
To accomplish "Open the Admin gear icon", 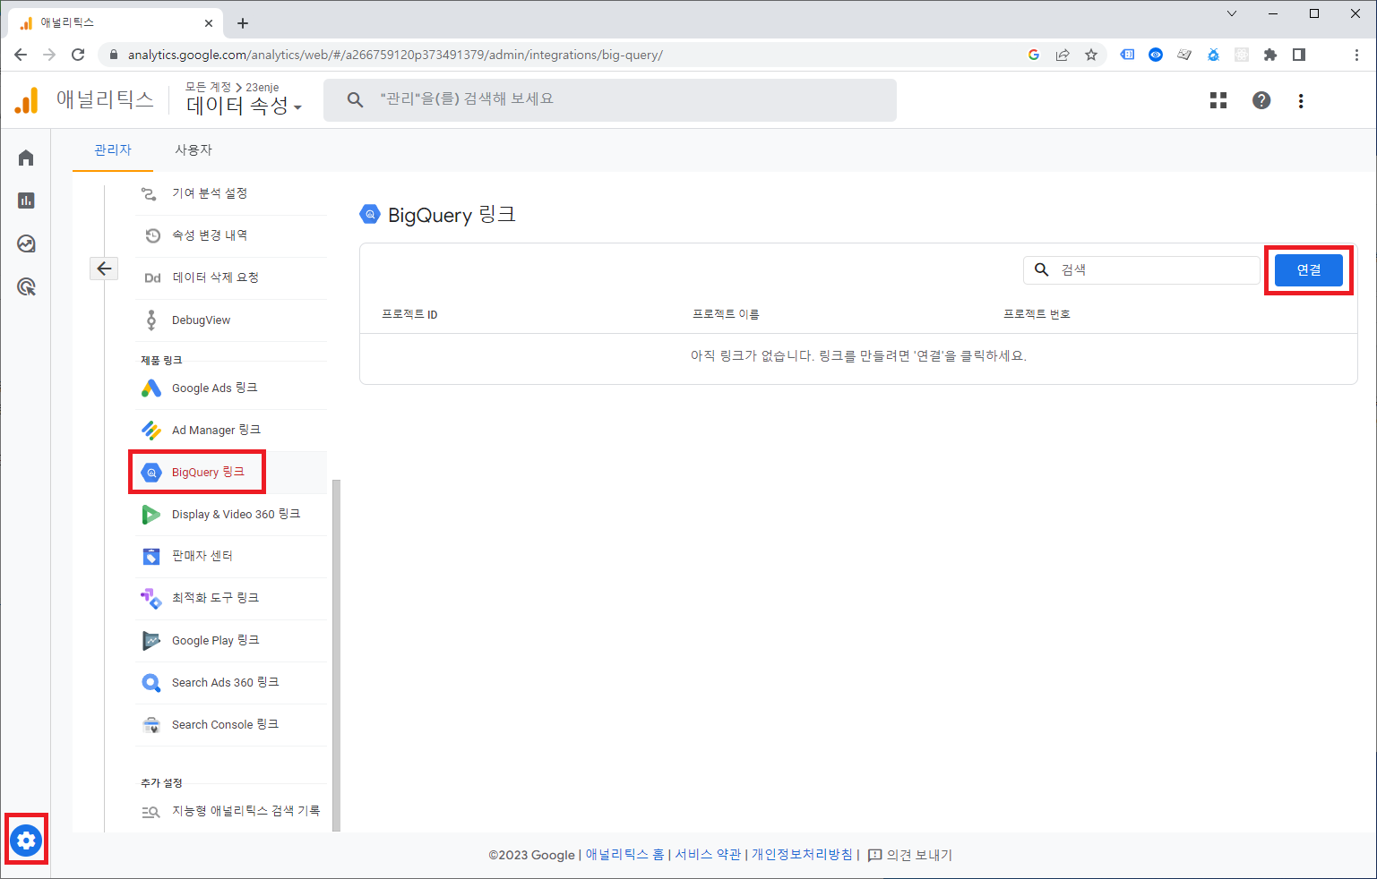I will point(26,841).
